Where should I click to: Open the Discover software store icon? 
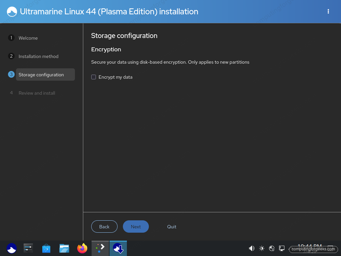(x=46, y=248)
